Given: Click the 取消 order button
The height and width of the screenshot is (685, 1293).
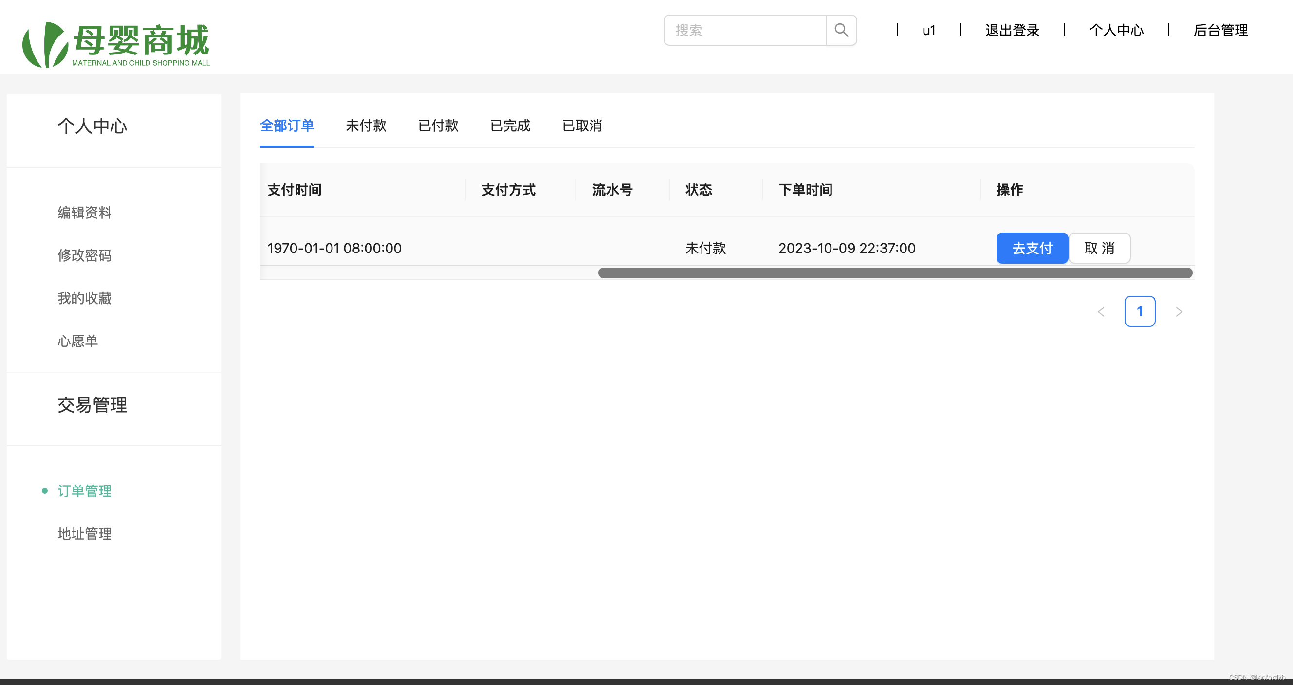Looking at the screenshot, I should (x=1099, y=248).
